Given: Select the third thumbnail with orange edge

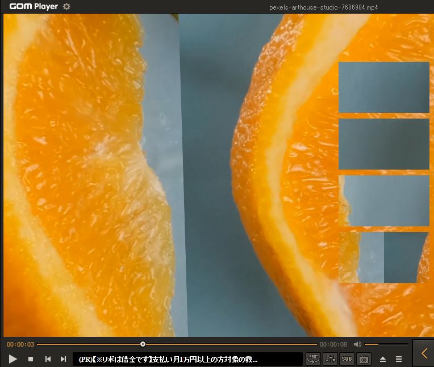Looking at the screenshot, I should (384, 201).
